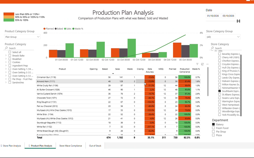Switch to Store Plan Analysis tab
The image size is (254, 158).
click(12, 146)
